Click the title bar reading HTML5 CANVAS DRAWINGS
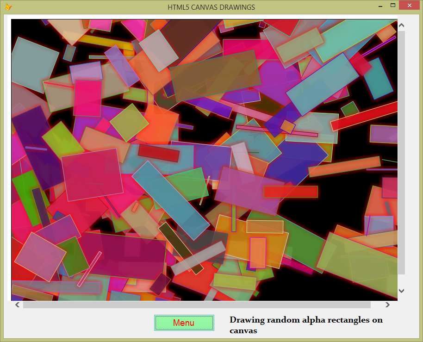The width and height of the screenshot is (423, 342). (x=211, y=7)
